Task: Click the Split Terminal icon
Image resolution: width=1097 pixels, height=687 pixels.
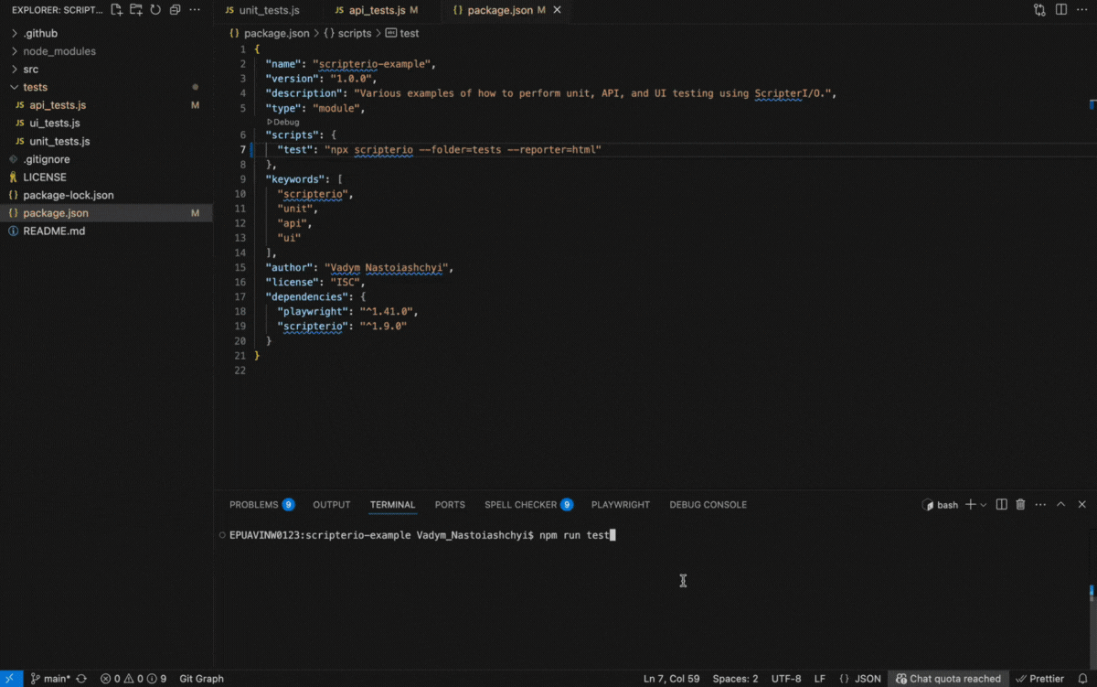Action: [1001, 504]
